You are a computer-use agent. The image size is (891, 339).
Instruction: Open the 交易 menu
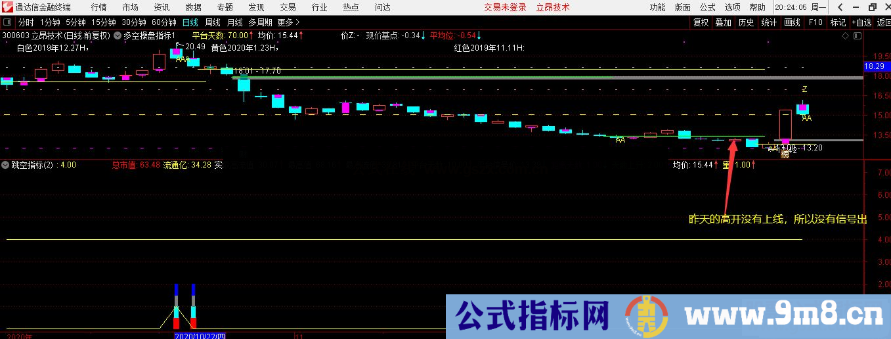coord(288,7)
